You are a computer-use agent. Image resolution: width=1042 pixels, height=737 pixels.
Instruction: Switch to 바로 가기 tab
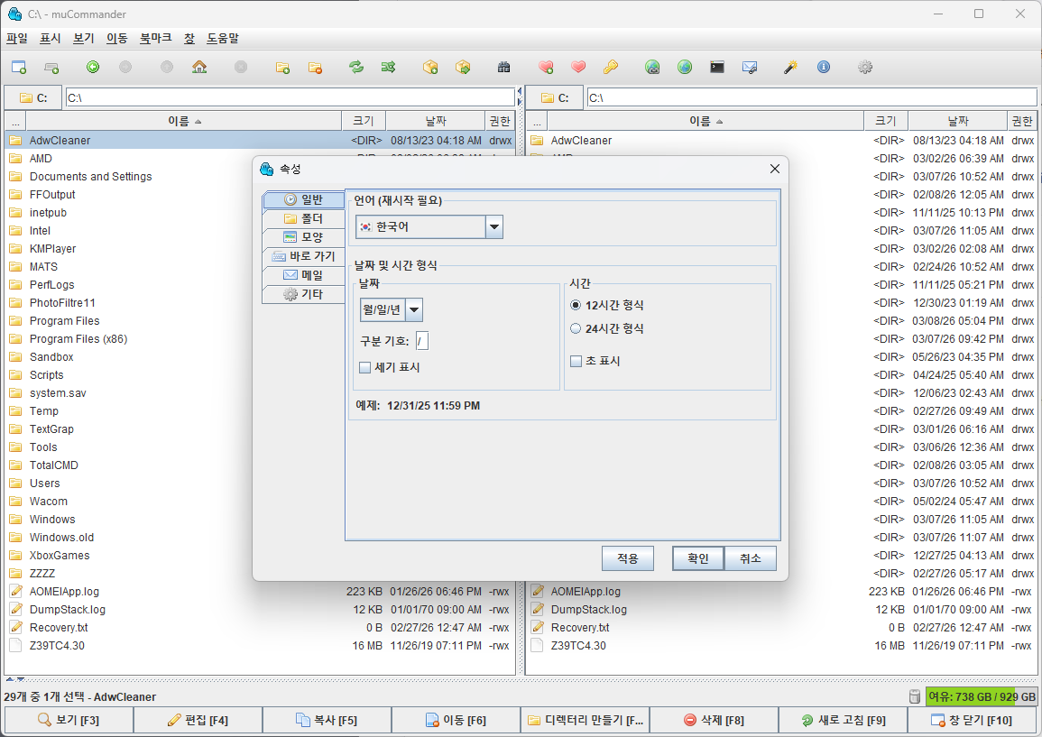(304, 256)
